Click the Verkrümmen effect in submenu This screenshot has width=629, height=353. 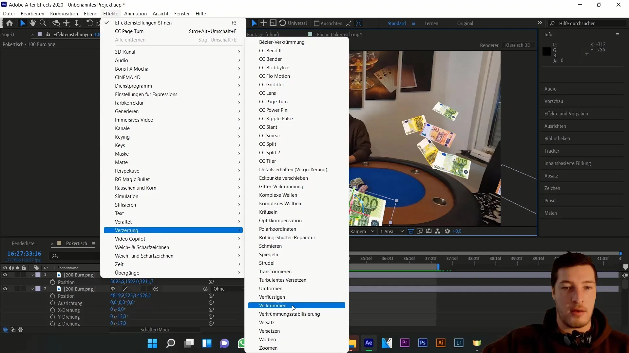click(273, 305)
